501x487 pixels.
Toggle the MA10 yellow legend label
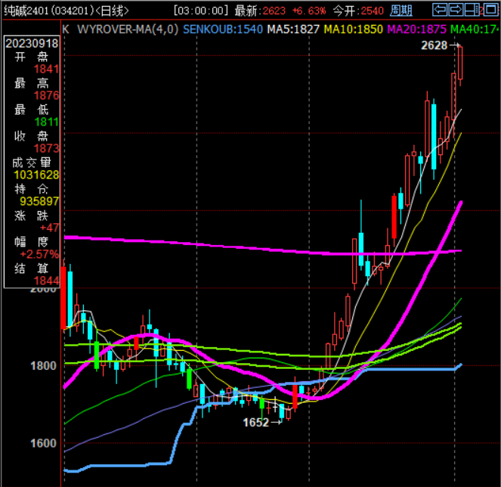coord(353,29)
